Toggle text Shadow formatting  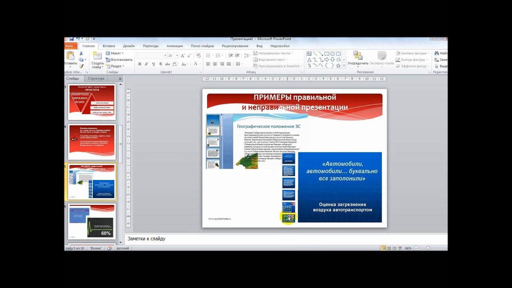pos(160,64)
